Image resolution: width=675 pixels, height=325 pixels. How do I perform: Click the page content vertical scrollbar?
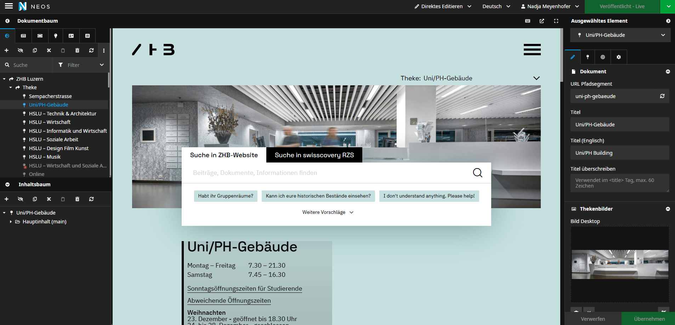click(x=562, y=55)
